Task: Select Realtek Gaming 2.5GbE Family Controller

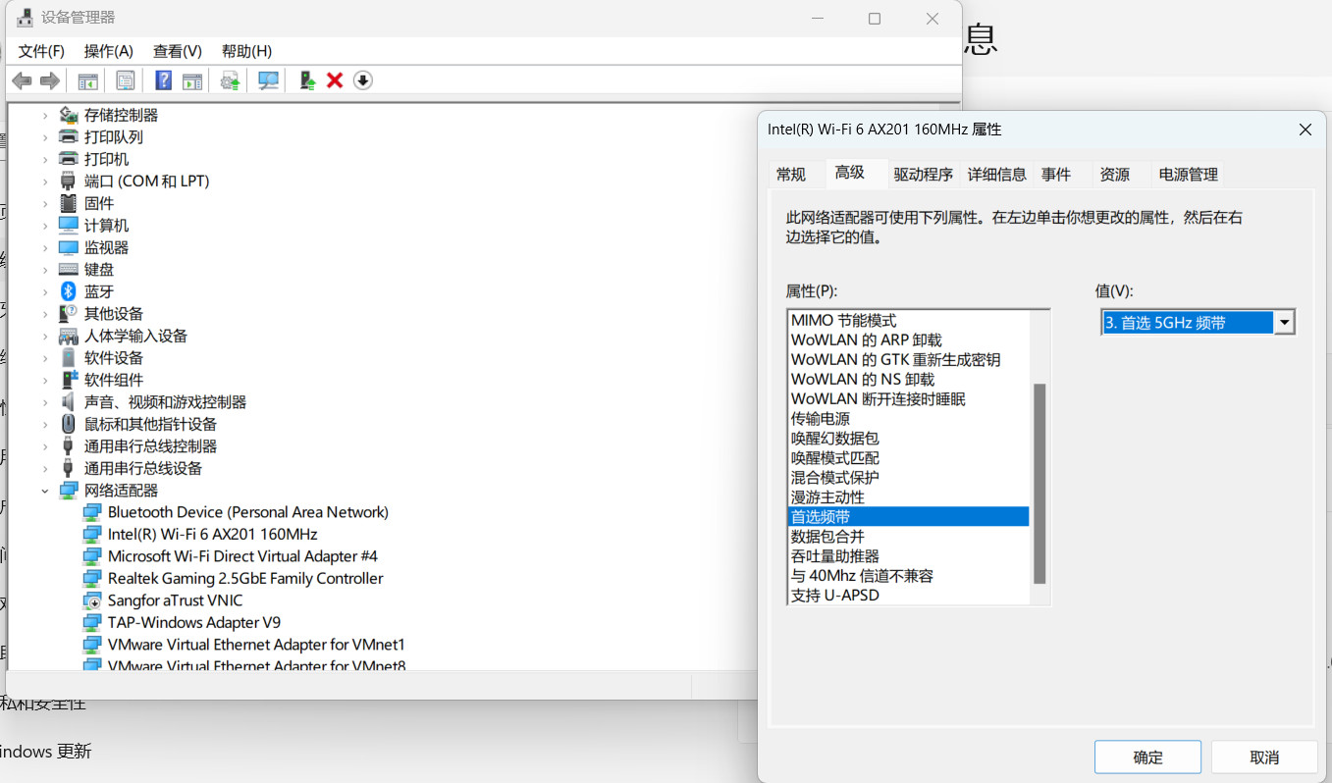Action: (x=245, y=578)
